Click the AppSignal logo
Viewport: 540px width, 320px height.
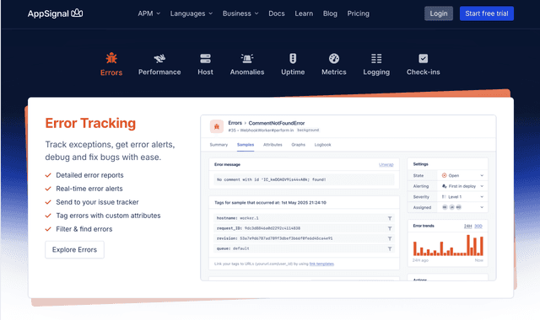tap(55, 13)
